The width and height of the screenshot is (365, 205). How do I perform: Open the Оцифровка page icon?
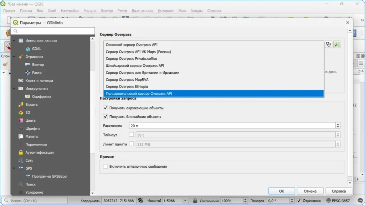(28, 96)
